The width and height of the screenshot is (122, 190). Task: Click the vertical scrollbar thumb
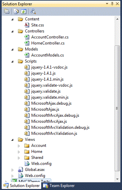click(117, 108)
